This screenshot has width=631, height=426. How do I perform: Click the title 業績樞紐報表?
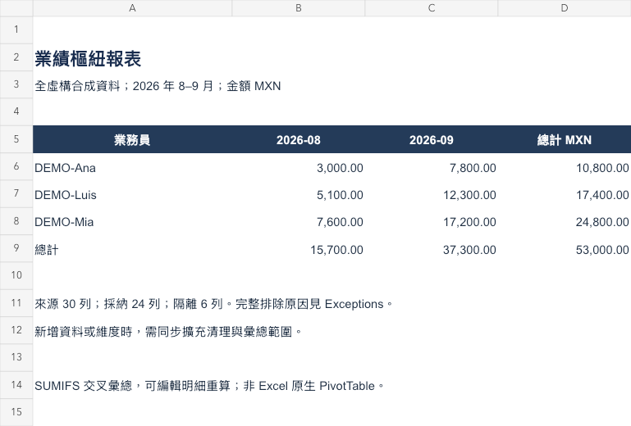pyautogui.click(x=88, y=59)
